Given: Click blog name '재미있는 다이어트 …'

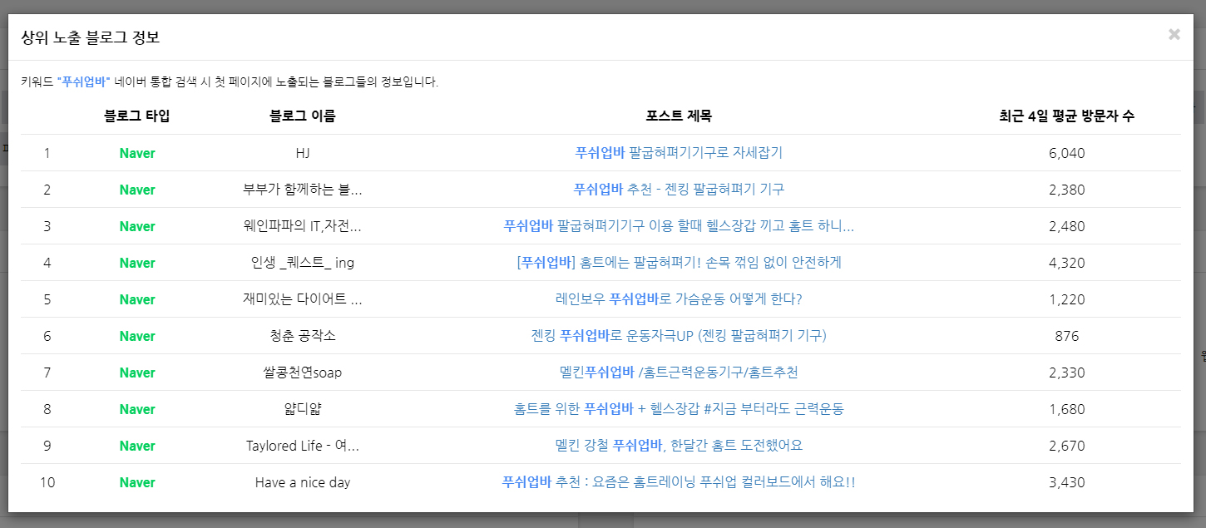Looking at the screenshot, I should (x=303, y=299).
